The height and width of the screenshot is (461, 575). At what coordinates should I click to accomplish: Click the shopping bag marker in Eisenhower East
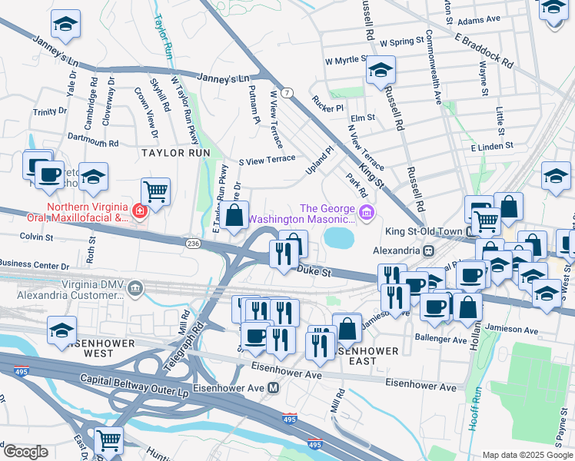(347, 331)
